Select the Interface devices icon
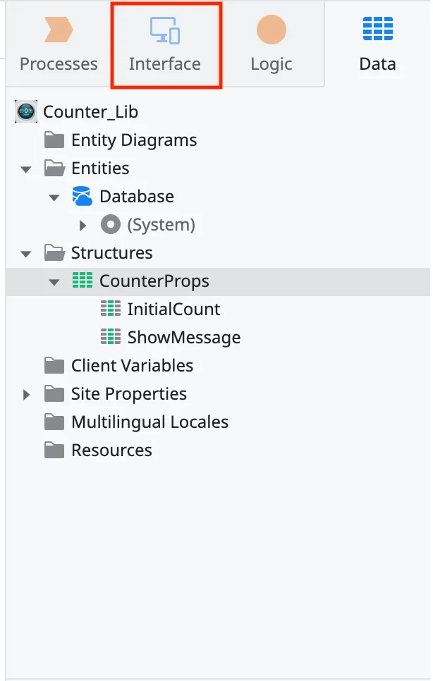The image size is (433, 681). point(164,30)
